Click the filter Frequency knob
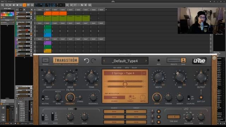The width and height of the screenshot is (226, 127). [x=70, y=97]
